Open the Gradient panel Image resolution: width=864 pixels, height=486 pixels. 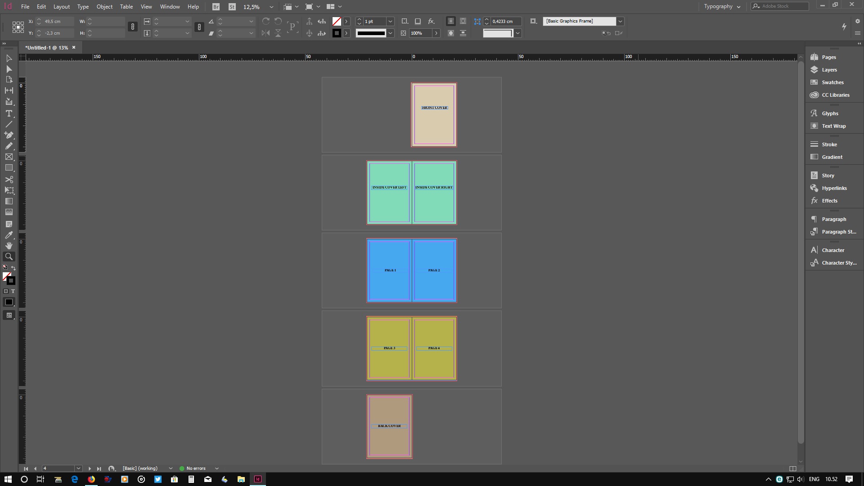[831, 157]
